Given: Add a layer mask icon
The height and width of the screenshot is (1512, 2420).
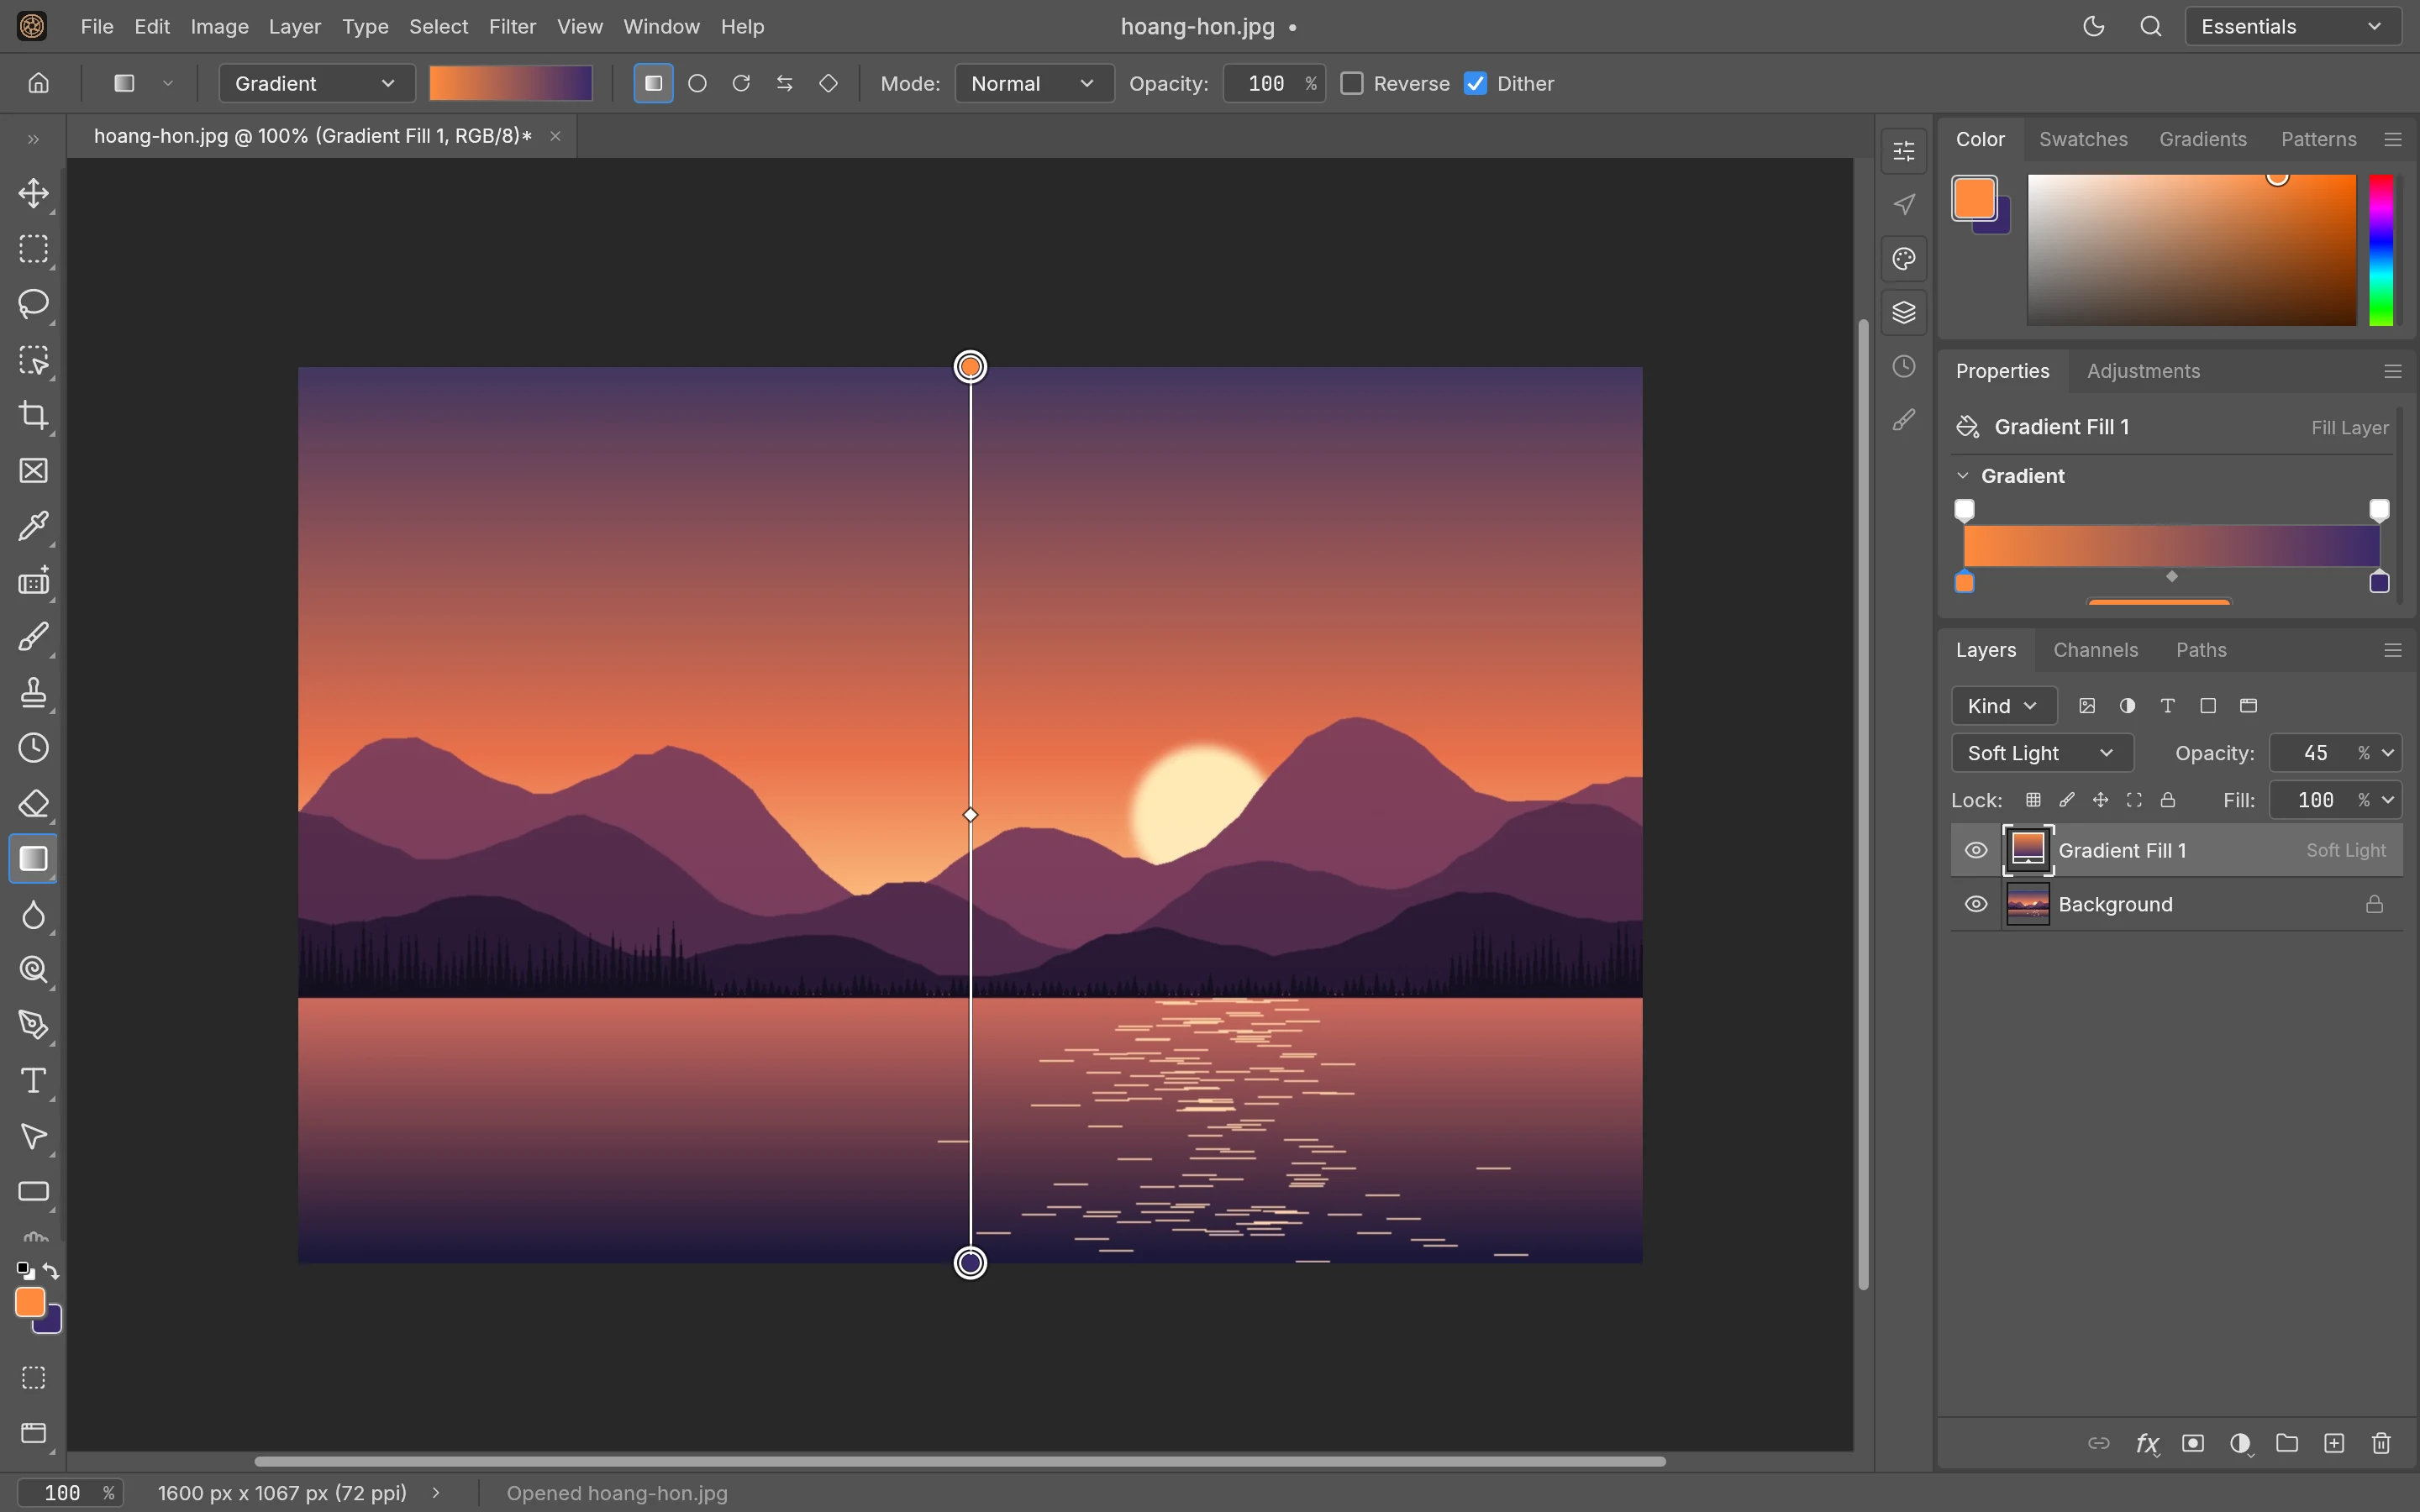Looking at the screenshot, I should pyautogui.click(x=2193, y=1443).
